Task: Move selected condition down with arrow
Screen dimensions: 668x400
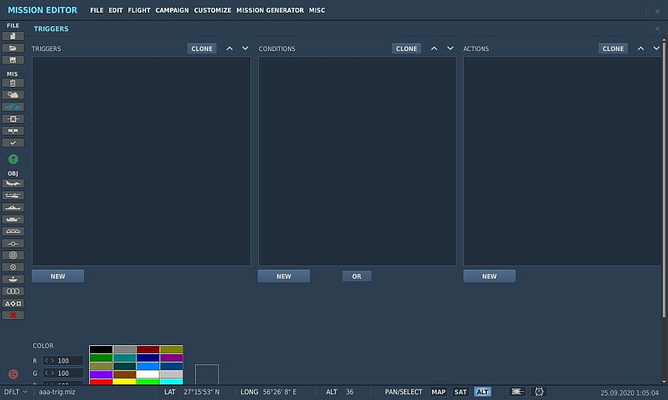Action: tap(451, 48)
